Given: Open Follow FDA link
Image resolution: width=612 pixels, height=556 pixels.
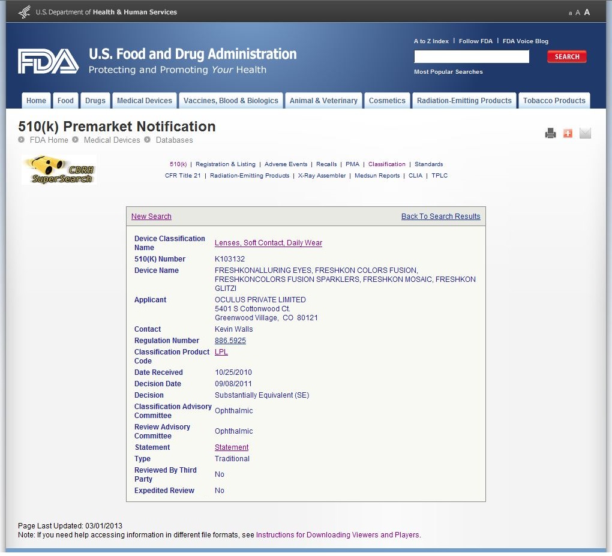Looking at the screenshot, I should coord(475,41).
